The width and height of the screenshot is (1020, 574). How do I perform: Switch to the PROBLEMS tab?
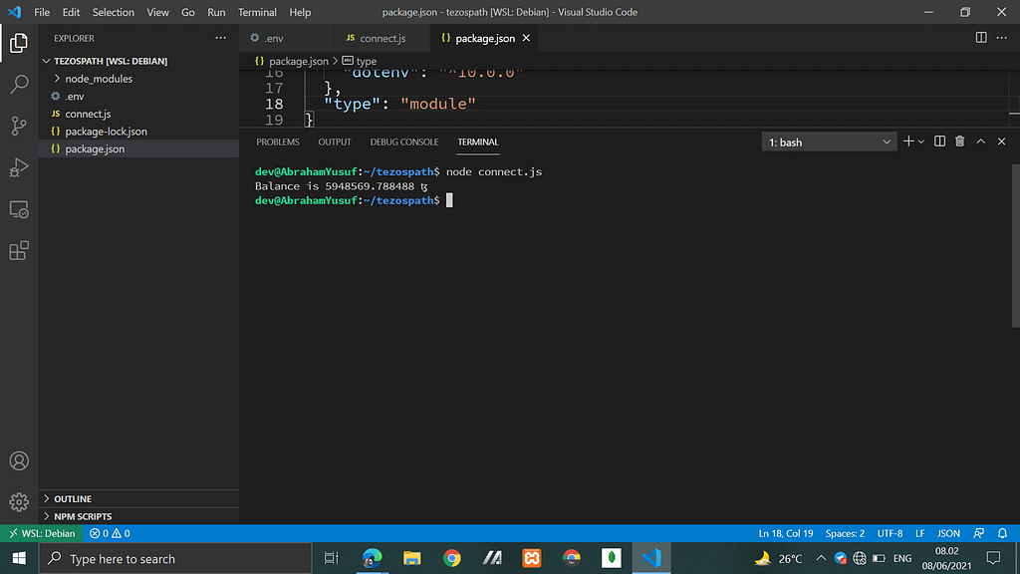point(278,142)
